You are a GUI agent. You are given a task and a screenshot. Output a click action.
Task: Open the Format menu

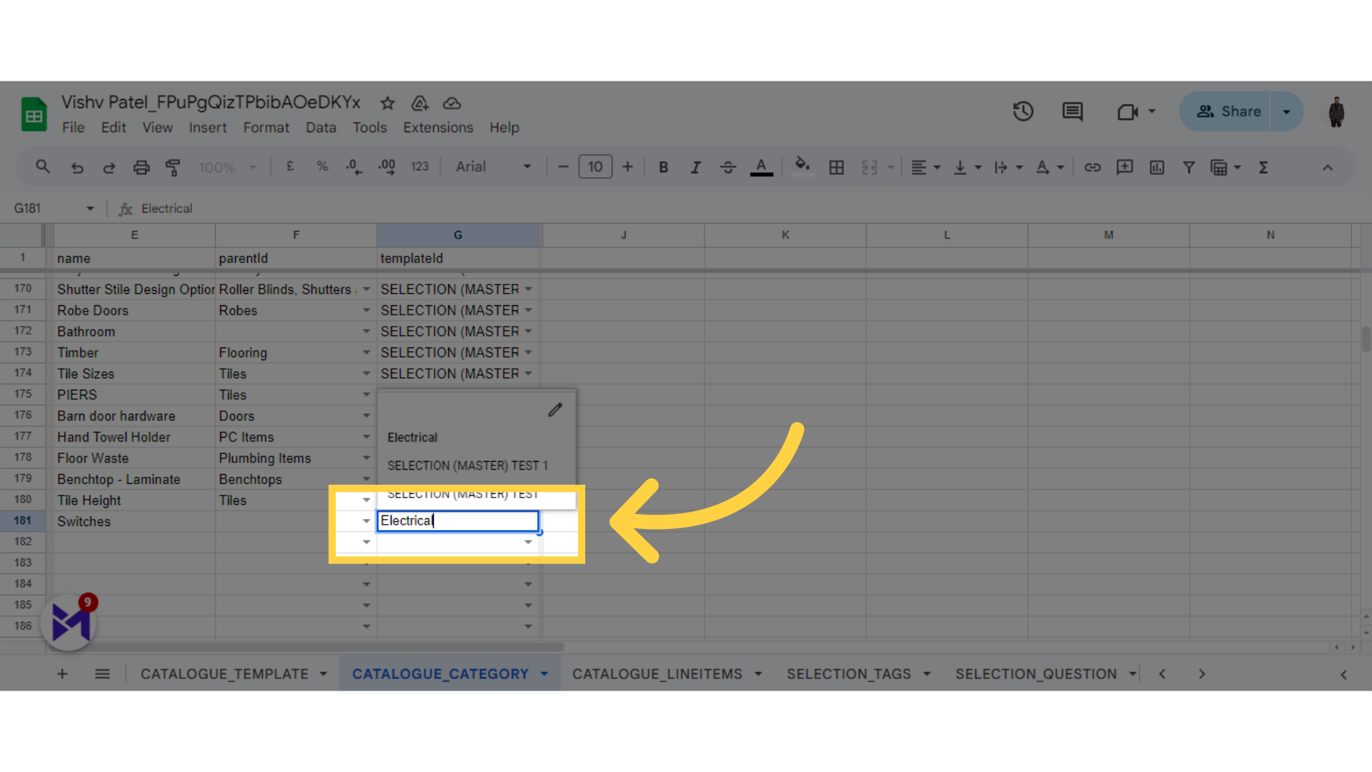point(266,127)
